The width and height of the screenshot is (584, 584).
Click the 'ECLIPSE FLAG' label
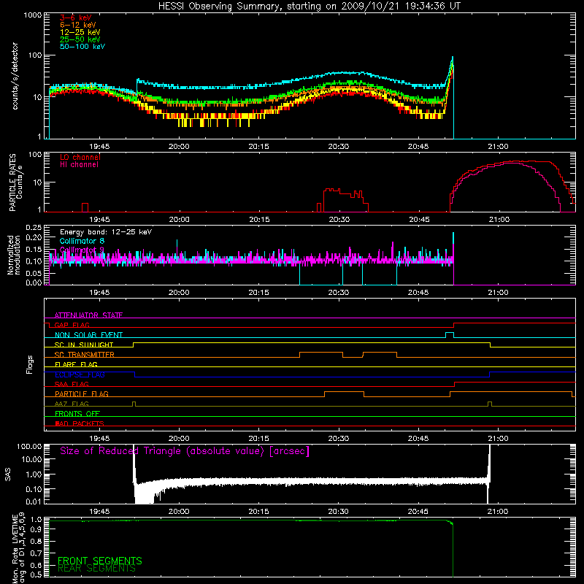point(80,374)
